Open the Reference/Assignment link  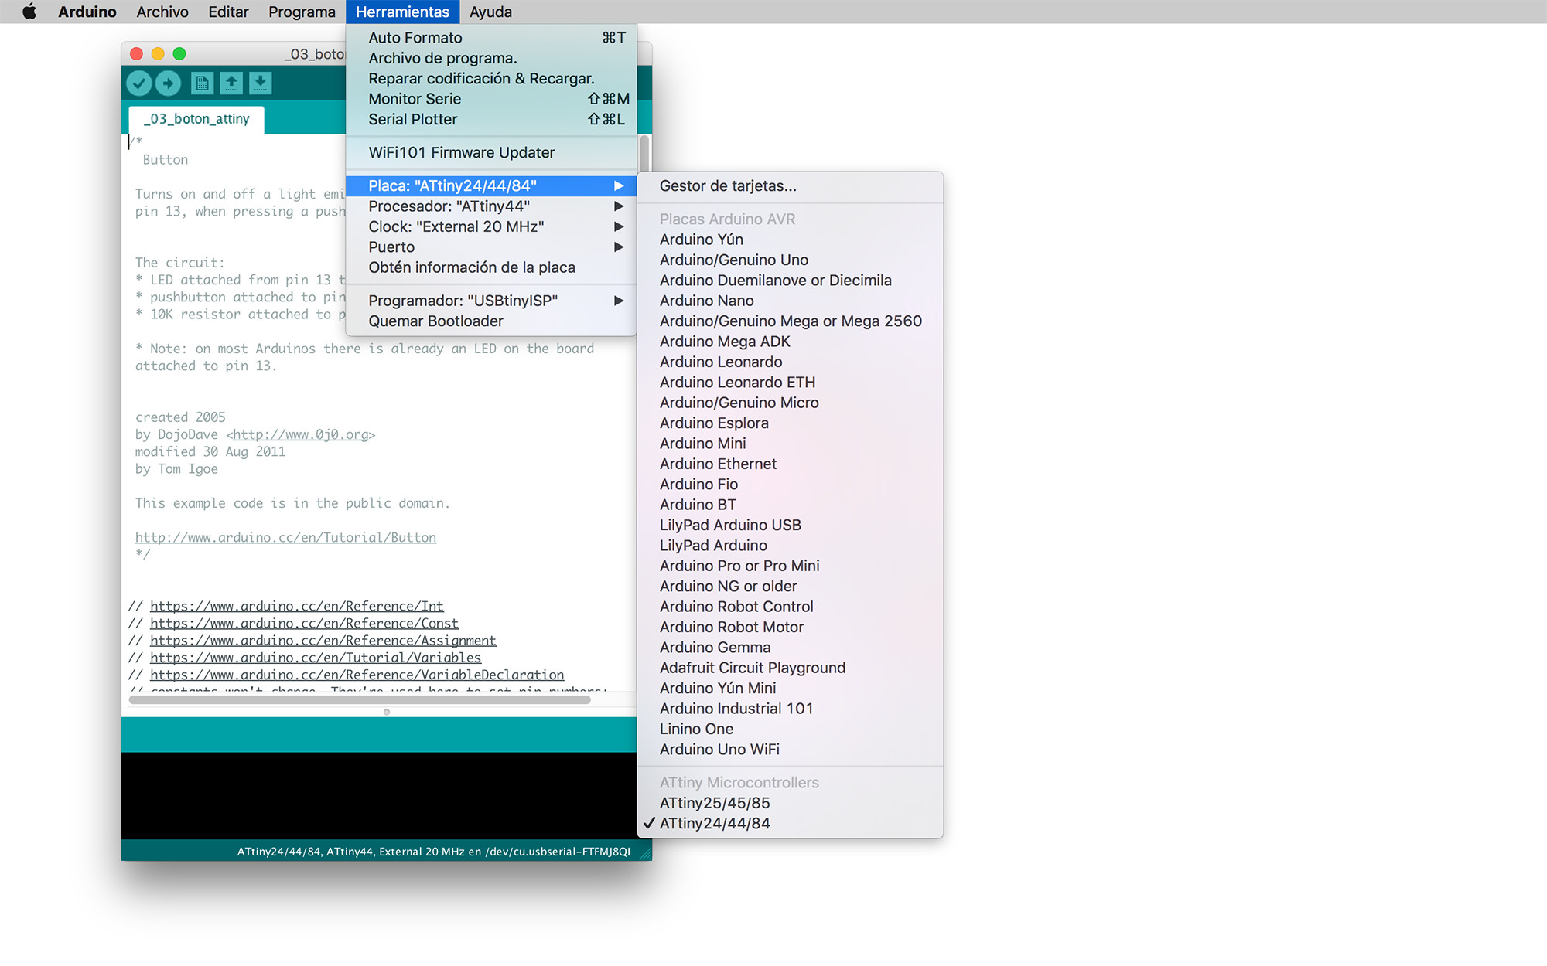[323, 640]
